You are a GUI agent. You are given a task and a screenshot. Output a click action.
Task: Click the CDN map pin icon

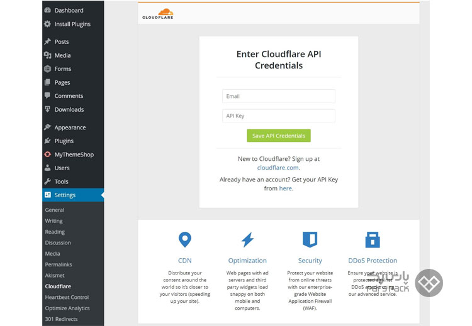(185, 239)
